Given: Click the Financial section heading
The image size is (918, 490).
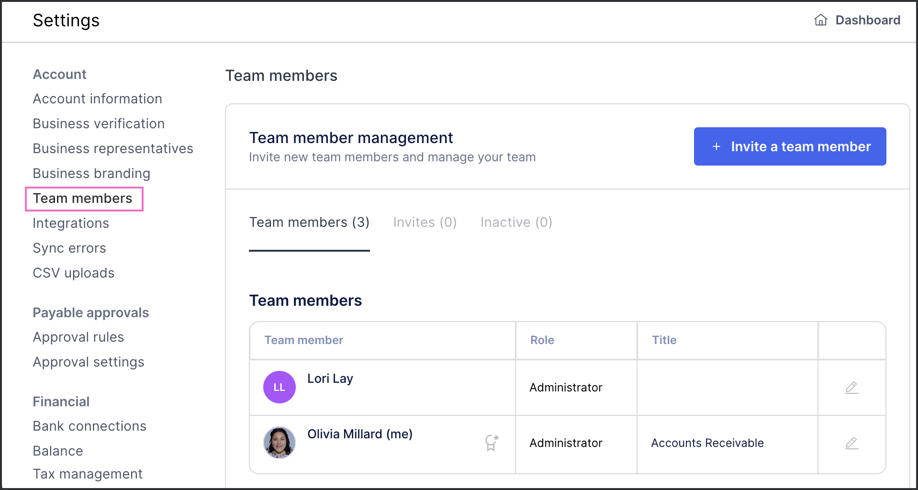Looking at the screenshot, I should [x=61, y=401].
